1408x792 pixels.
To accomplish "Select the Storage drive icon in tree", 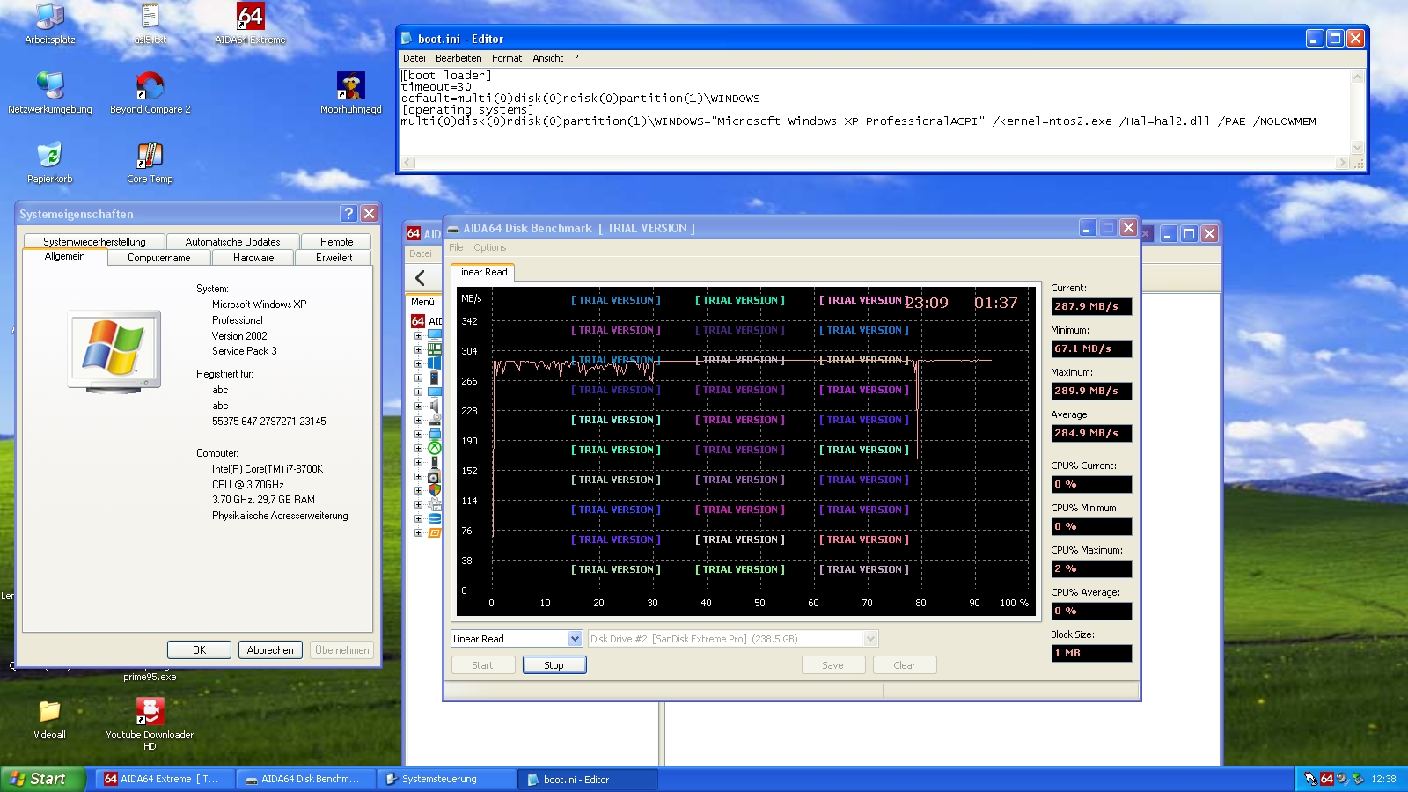I will [x=434, y=420].
